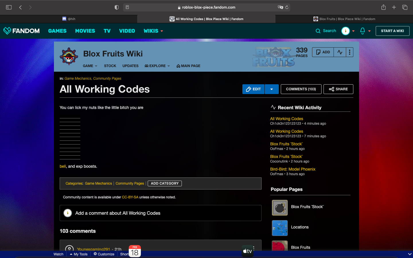Follow the beli link in the article
This screenshot has height=258, width=413.
pyautogui.click(x=63, y=166)
